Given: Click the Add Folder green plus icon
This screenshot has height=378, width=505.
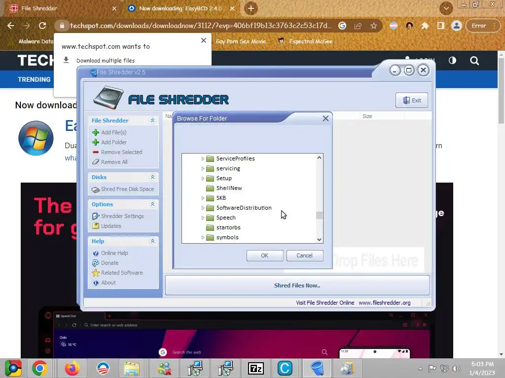Looking at the screenshot, I should (x=96, y=142).
